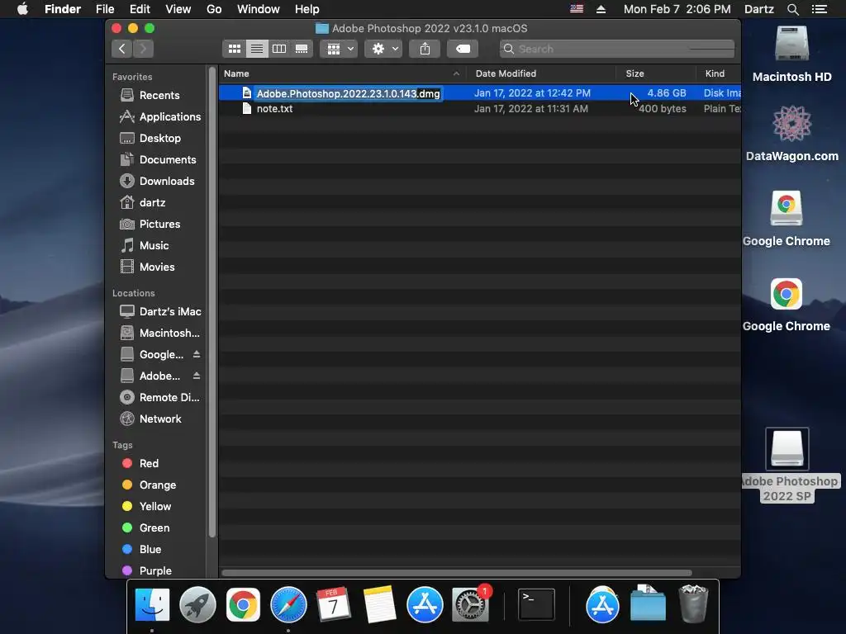Select Dartz's iMac location

[160, 311]
